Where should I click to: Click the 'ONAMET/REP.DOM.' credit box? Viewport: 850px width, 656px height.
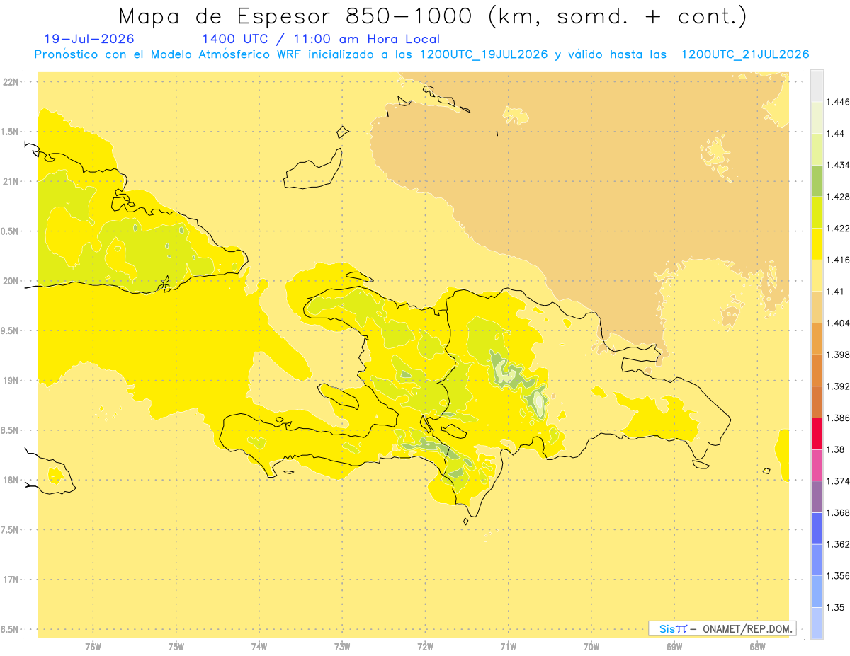pos(722,628)
